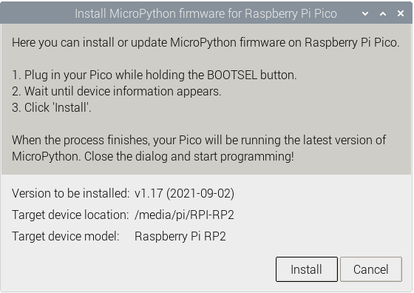Viewport: 414px width, 293px height.
Task: Click 'Close the dialog and start programming!' text
Action: tap(189, 156)
